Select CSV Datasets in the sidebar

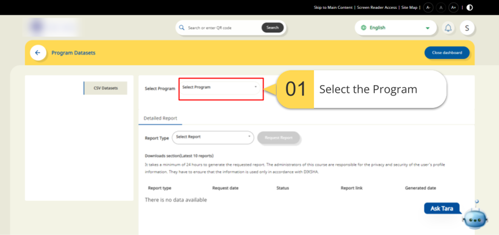pos(106,88)
